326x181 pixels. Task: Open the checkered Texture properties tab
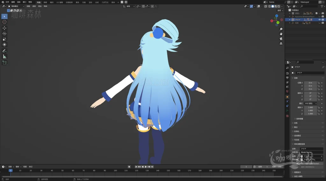(x=287, y=116)
